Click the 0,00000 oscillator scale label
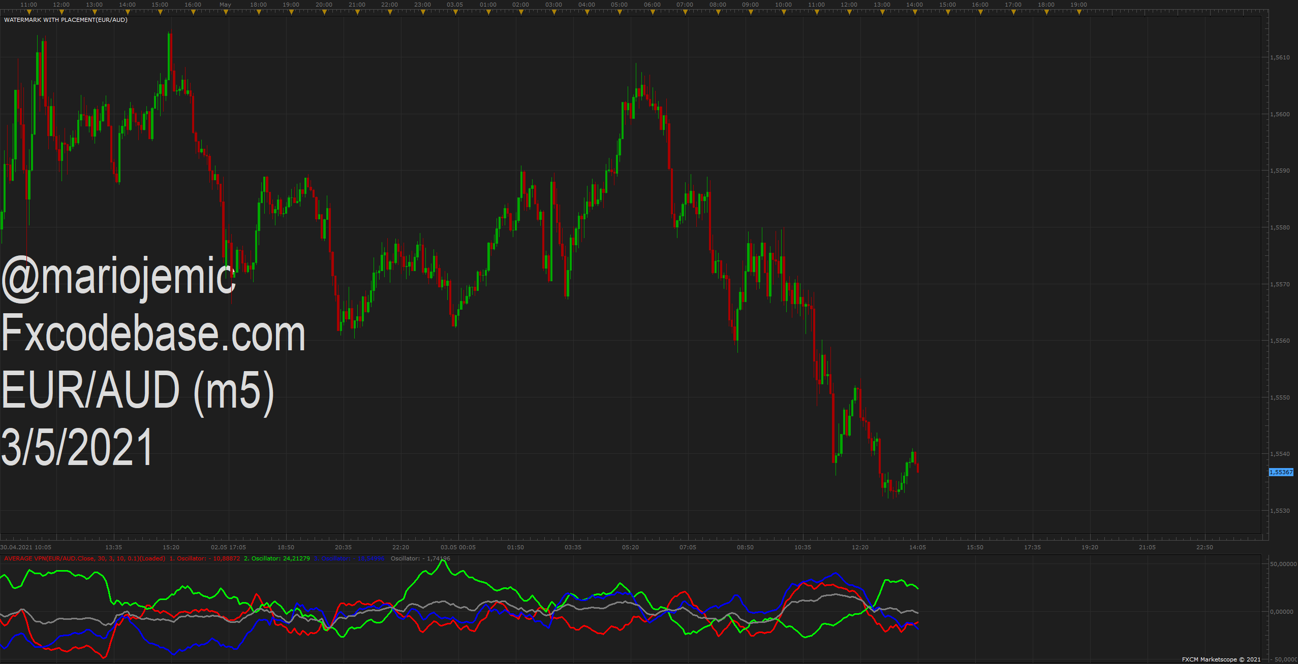1298x664 pixels. (1281, 612)
